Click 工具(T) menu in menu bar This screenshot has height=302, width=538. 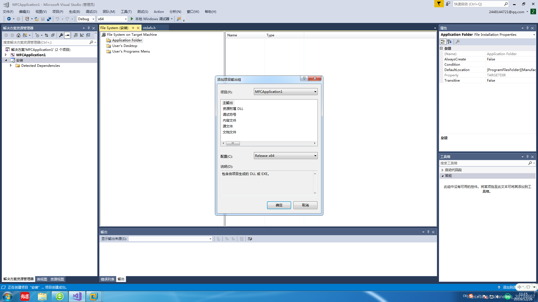126,11
